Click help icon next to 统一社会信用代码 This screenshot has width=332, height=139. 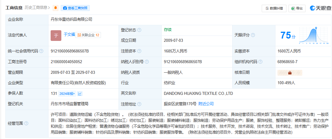coord(41,51)
